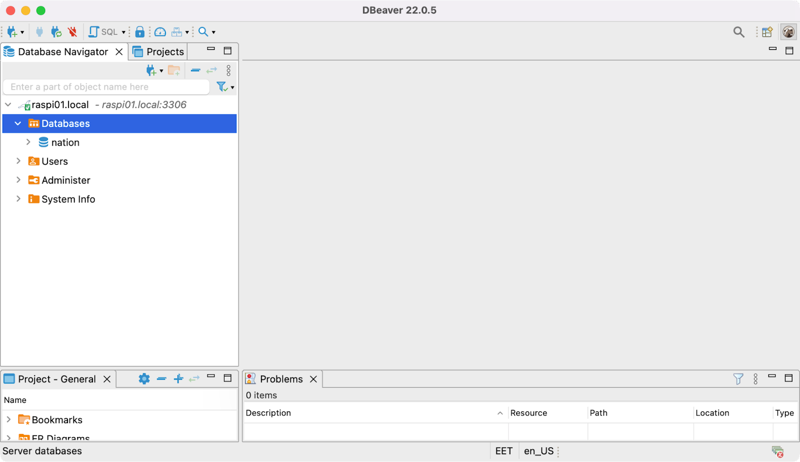Open the Navigator view menu three-dots icon
This screenshot has height=462, width=800.
228,70
